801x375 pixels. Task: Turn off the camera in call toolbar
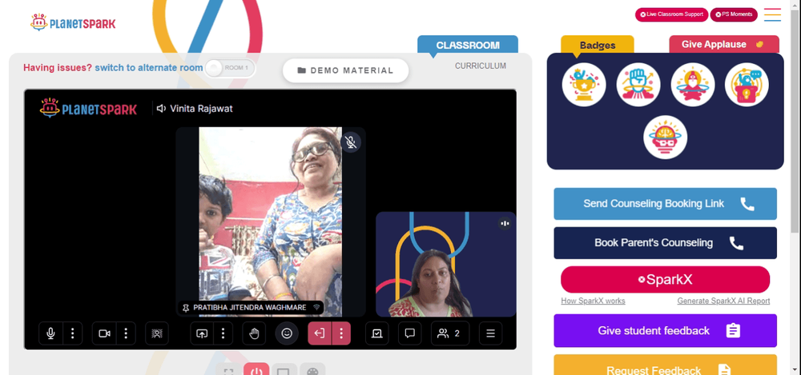coord(104,333)
